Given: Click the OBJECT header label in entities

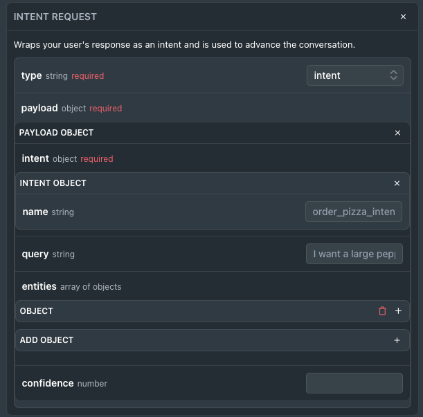Looking at the screenshot, I should click(x=37, y=311).
